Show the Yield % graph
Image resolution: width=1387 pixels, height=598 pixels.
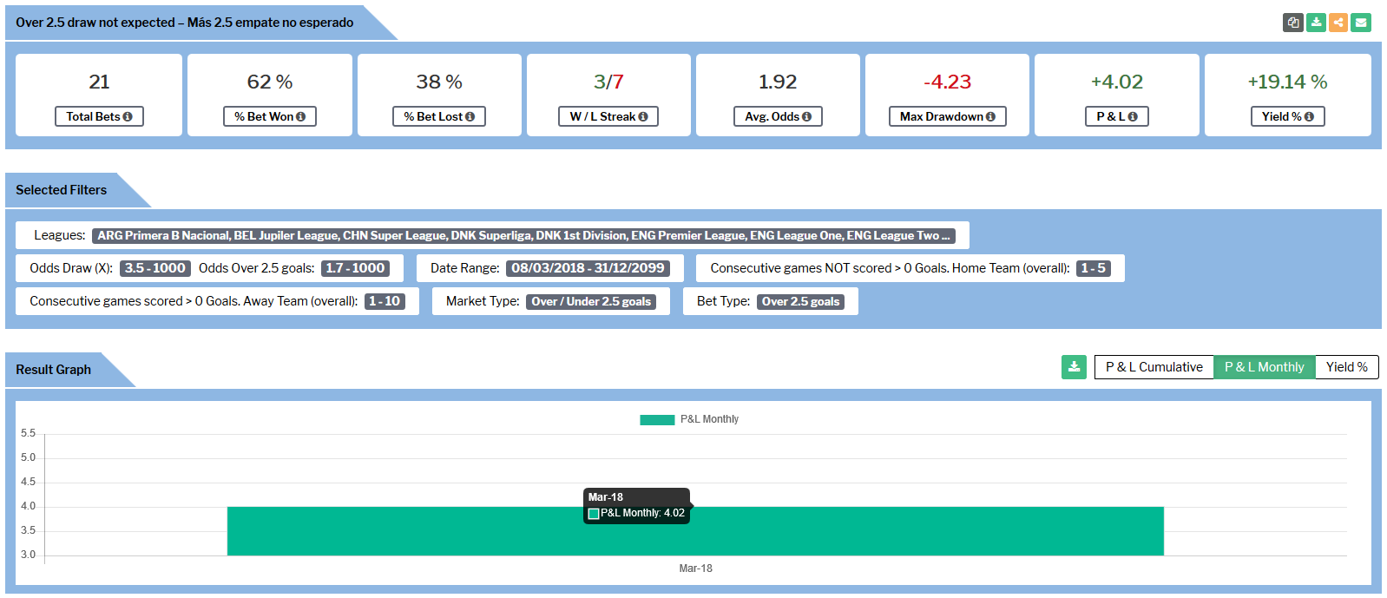(x=1346, y=367)
